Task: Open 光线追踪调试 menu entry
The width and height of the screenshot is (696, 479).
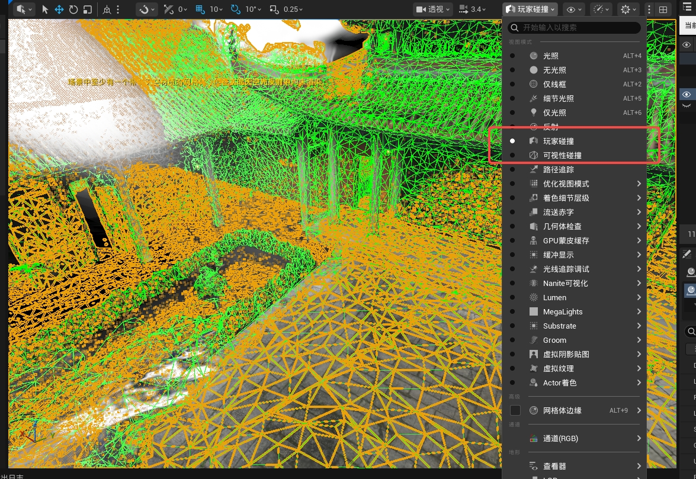Action: pos(574,269)
